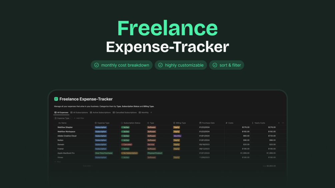Click the Yearly billing tag in the Framer row
335x188 pixels.
176,149
